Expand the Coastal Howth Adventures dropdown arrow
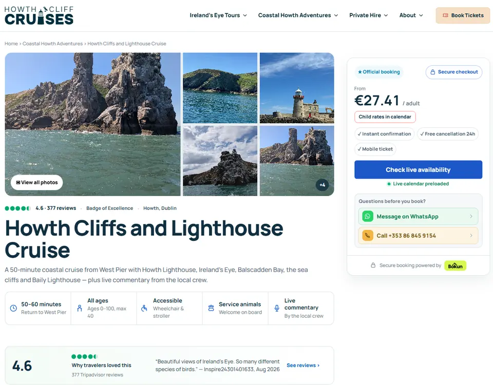The width and height of the screenshot is (493, 385). pyautogui.click(x=336, y=15)
